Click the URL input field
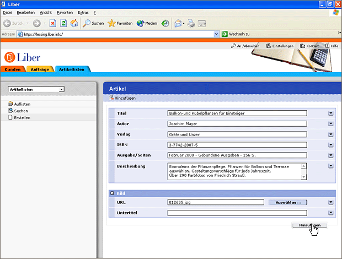The image size is (342, 259). pos(216,202)
